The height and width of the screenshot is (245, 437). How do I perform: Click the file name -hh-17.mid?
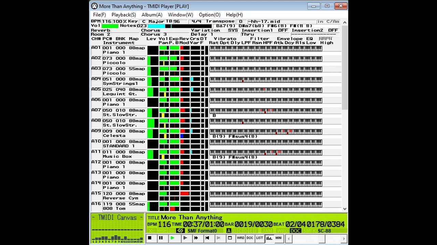[264, 21]
